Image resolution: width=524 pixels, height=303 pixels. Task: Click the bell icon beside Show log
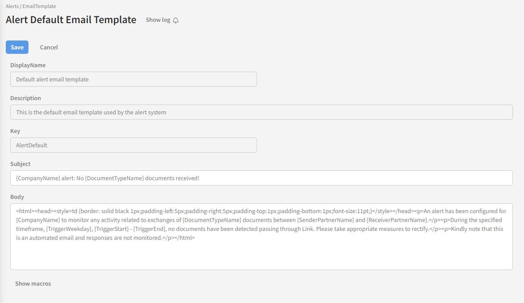tap(176, 20)
